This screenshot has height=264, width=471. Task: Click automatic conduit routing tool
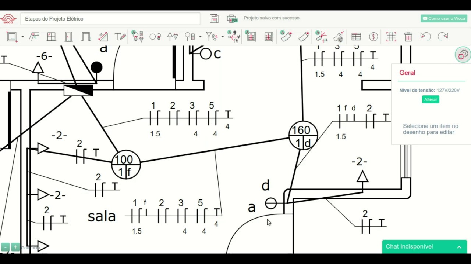point(286,36)
